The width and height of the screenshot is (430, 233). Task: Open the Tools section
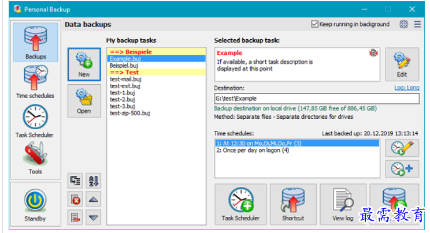tap(35, 157)
